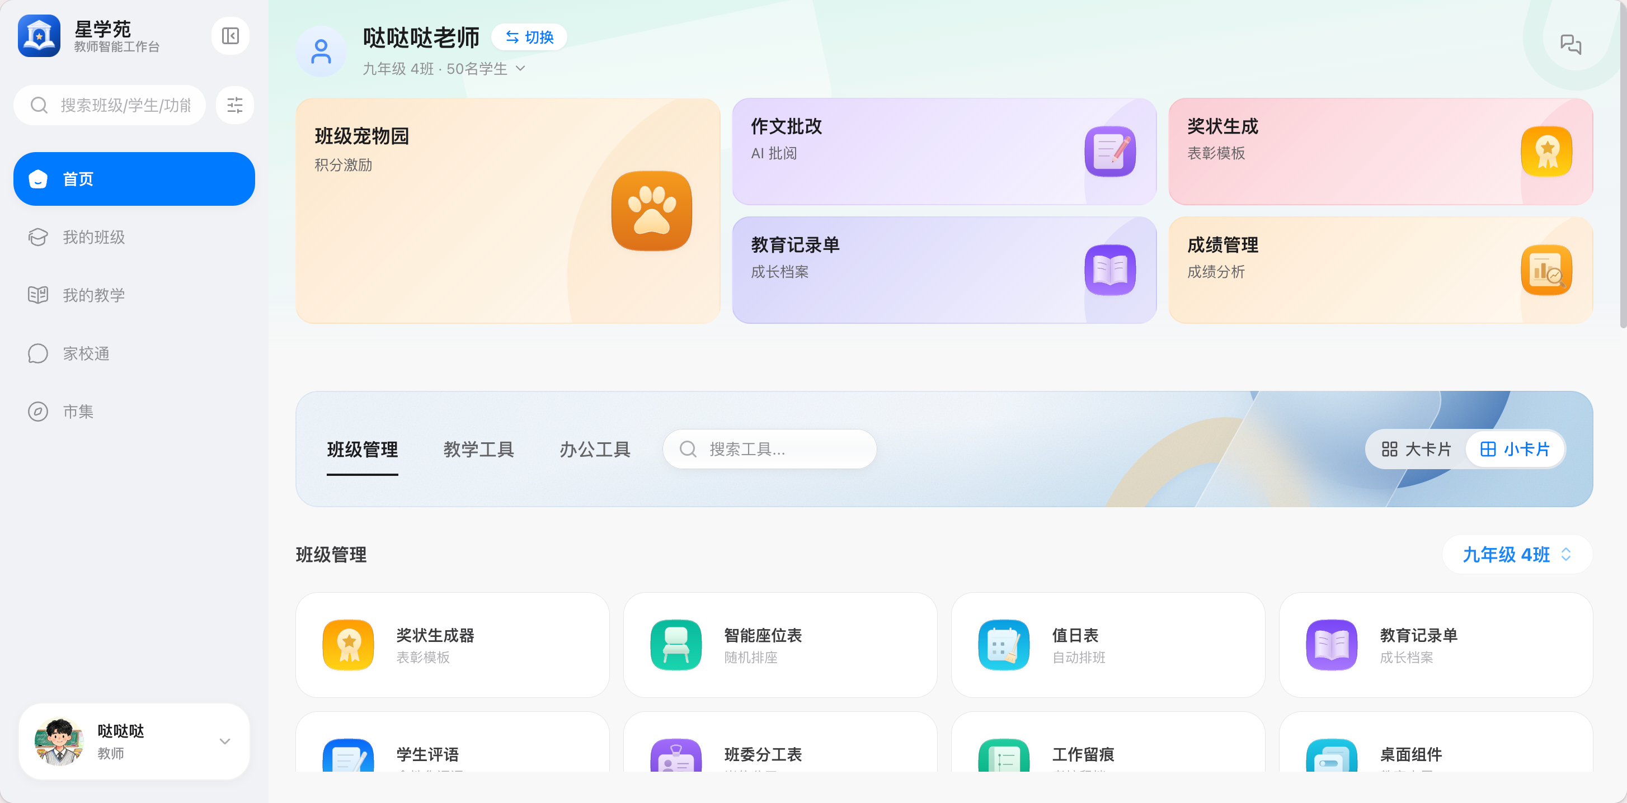Click the purple book icon in 教育记录单 card

pos(1109,270)
